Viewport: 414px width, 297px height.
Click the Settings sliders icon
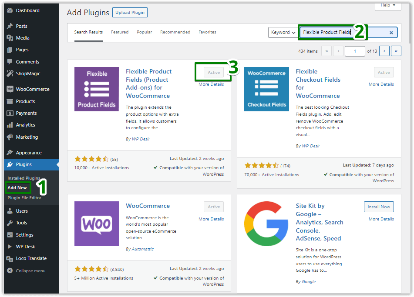[x=10, y=235]
